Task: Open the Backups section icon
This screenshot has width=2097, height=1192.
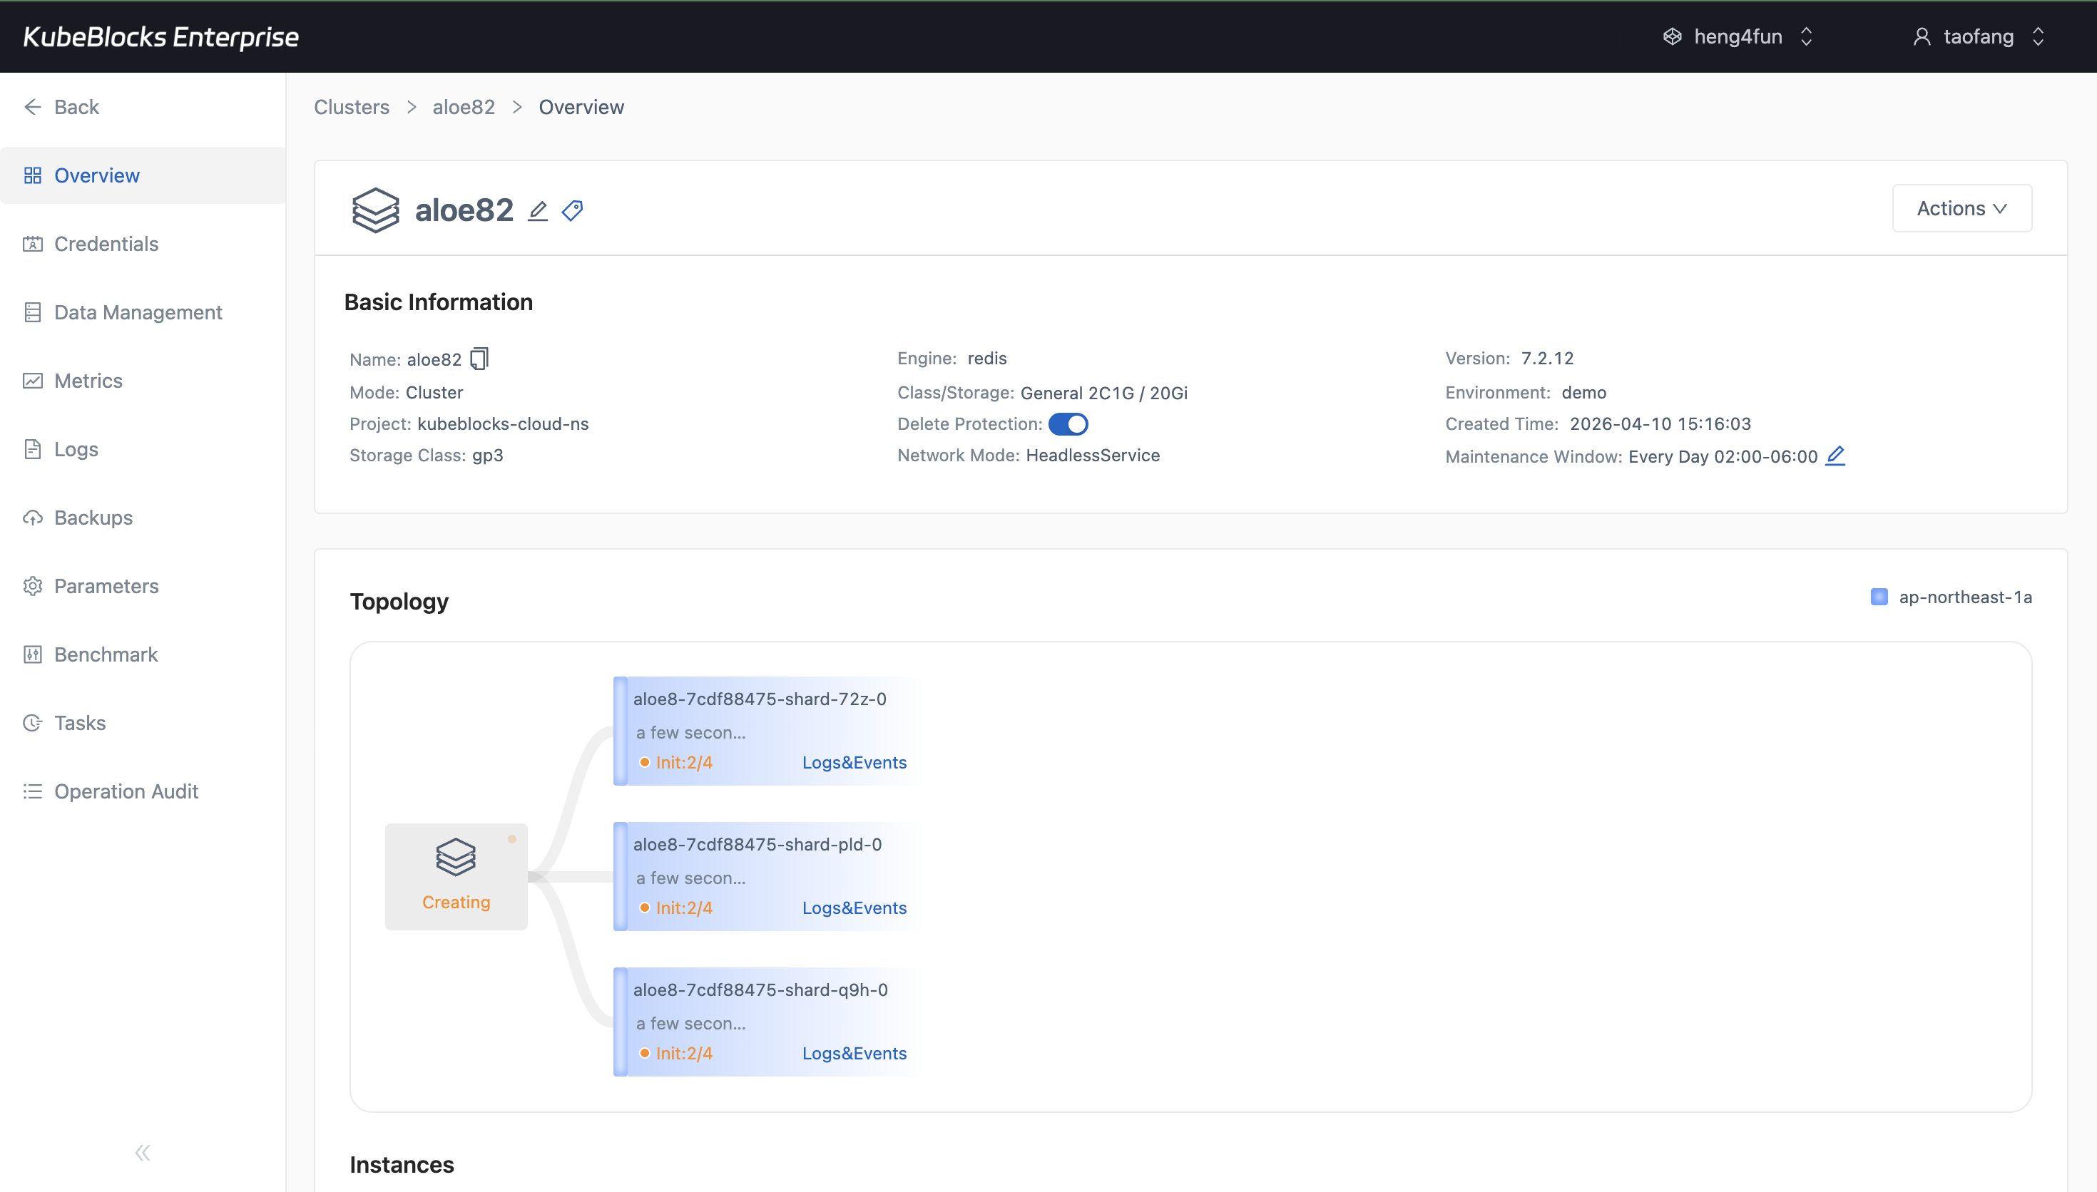Action: click(33, 517)
